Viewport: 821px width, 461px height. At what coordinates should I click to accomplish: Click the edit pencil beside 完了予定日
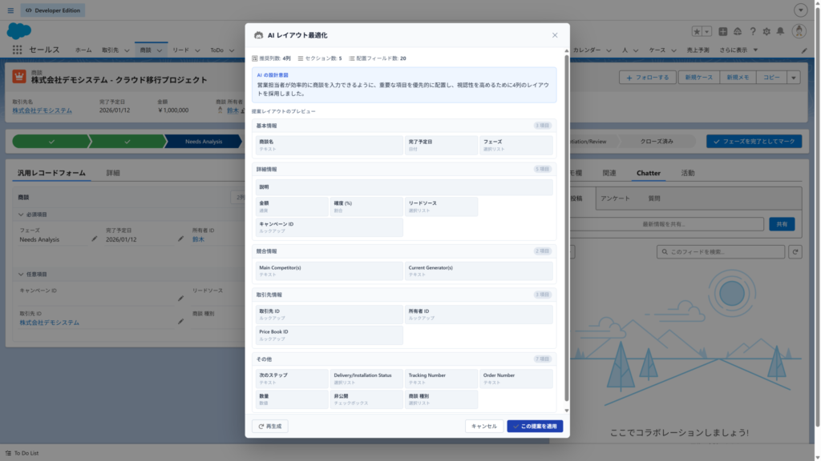point(181,238)
